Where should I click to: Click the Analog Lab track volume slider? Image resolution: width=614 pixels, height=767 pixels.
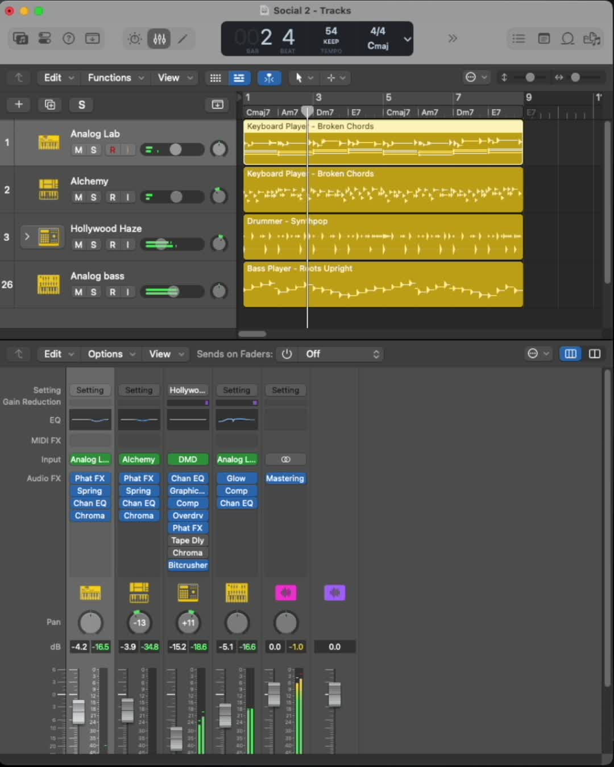click(x=172, y=149)
